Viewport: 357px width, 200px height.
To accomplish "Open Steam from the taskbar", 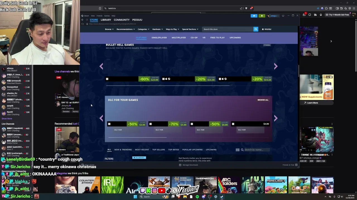I will click(222, 197).
